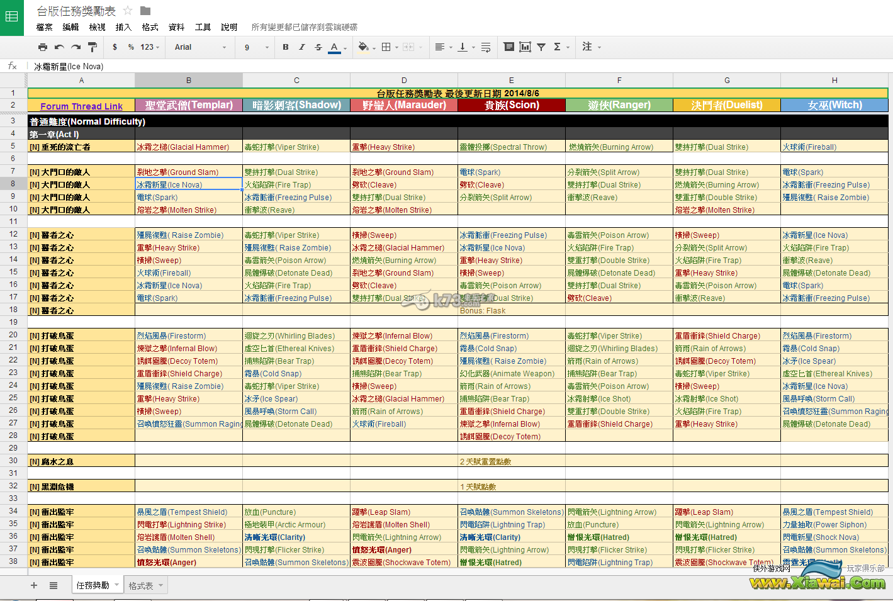Viewport: 893px width, 601px height.
Task: Open the 說明 menu
Action: point(229,27)
